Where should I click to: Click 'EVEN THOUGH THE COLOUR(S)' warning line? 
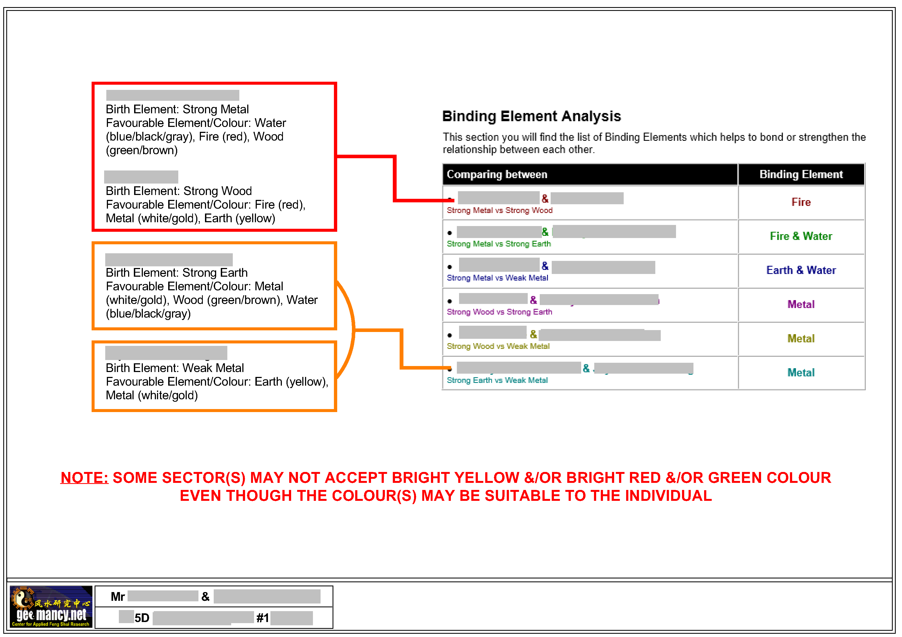445,496
